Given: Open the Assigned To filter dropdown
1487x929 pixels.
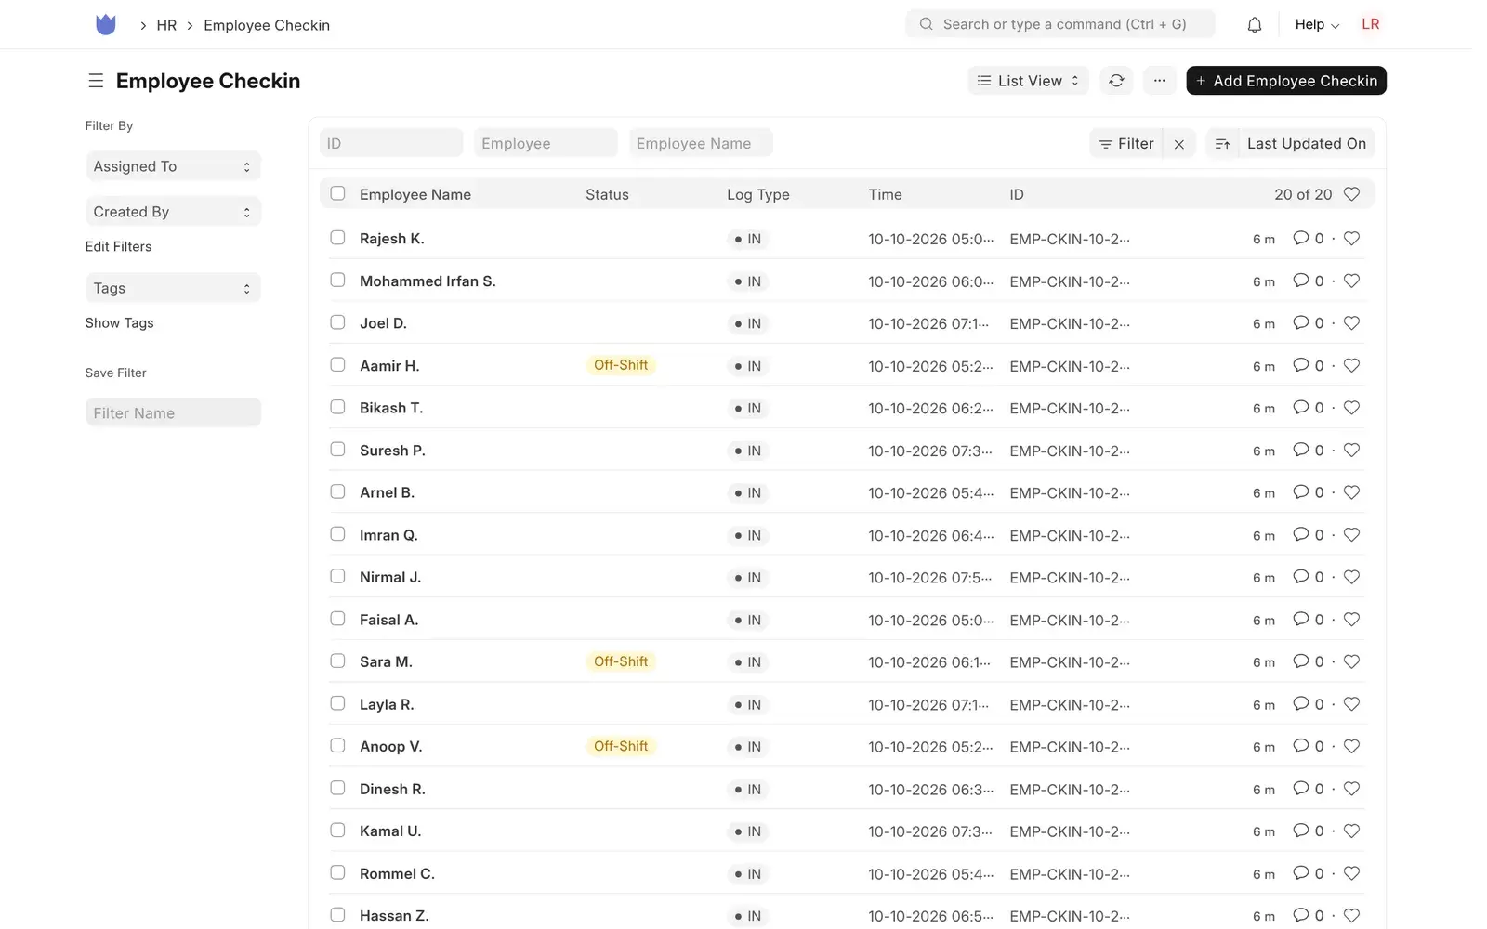Looking at the screenshot, I should 173,166.
